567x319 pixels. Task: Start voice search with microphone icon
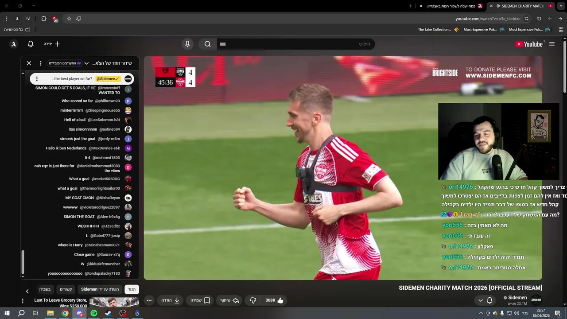click(x=187, y=44)
